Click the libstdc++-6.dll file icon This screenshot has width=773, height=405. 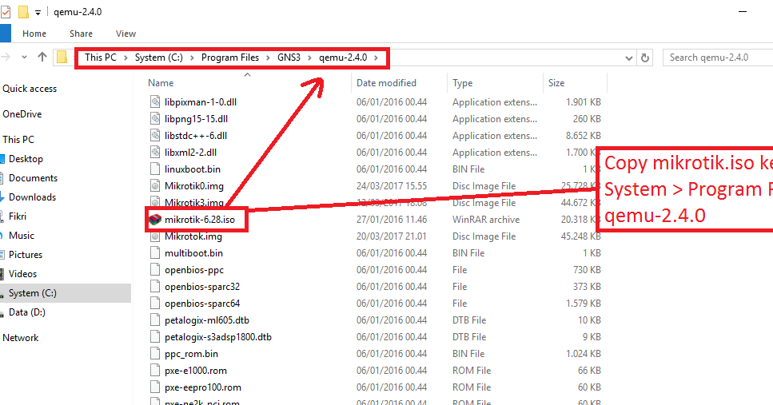155,136
